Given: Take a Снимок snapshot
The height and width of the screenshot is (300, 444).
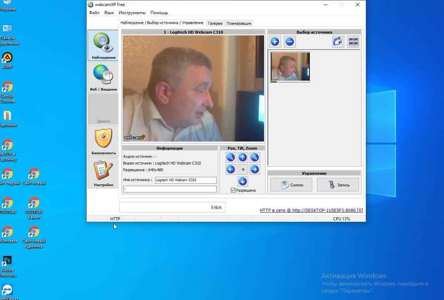Looking at the screenshot, I should 291,185.
